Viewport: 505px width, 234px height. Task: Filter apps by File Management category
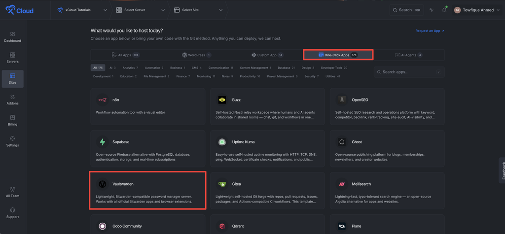point(156,77)
